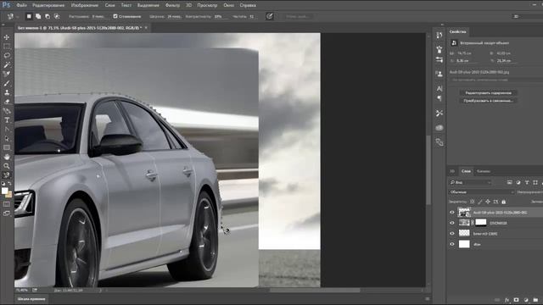
Task: Select the Zoom tool
Action: click(x=7, y=166)
